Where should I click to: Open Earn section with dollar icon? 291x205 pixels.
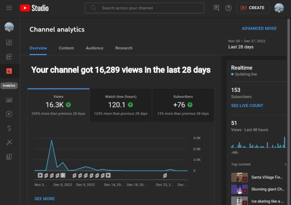tap(9, 128)
